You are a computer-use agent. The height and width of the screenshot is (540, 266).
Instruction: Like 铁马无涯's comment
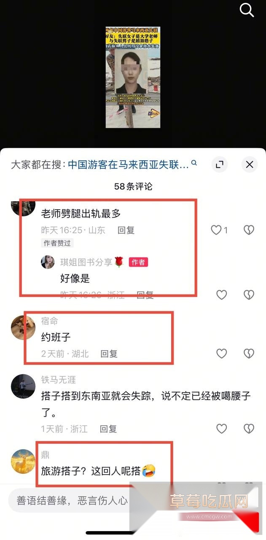pos(222,429)
